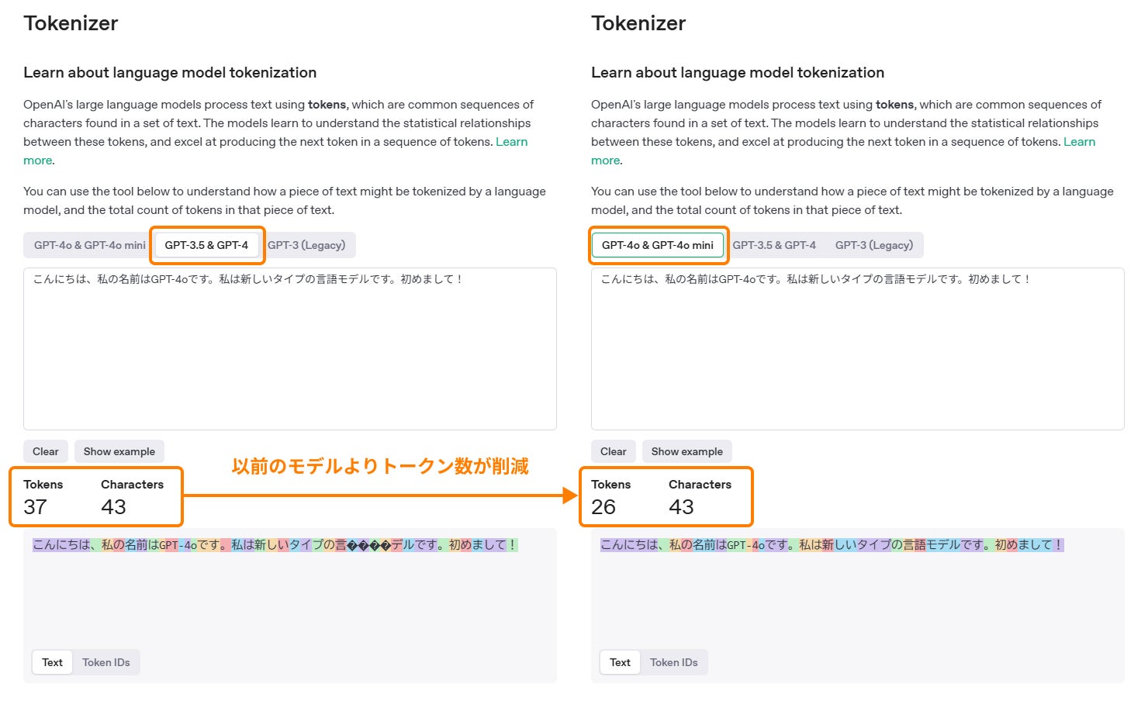This screenshot has width=1148, height=701.
Task: Switch to GPT-3 (Legacy) in right tokenizer
Action: 874,245
